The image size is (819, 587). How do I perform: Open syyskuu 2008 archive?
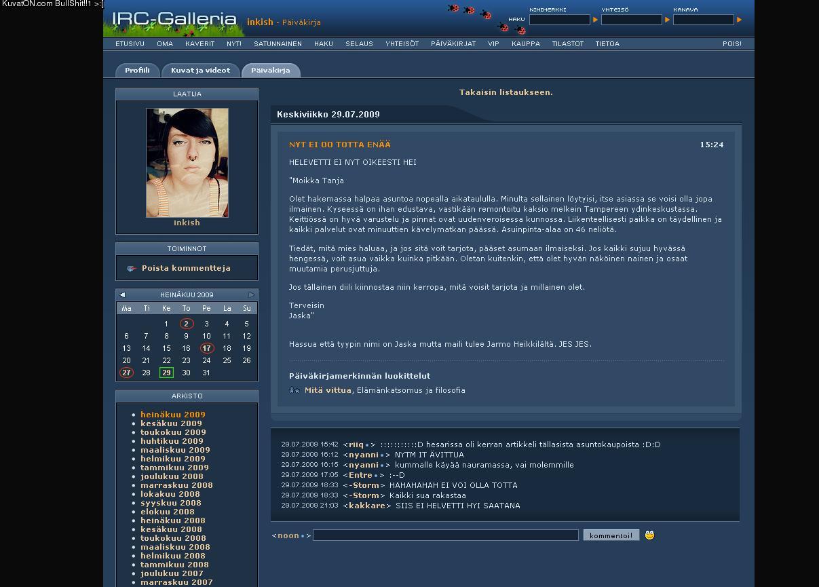[171, 503]
